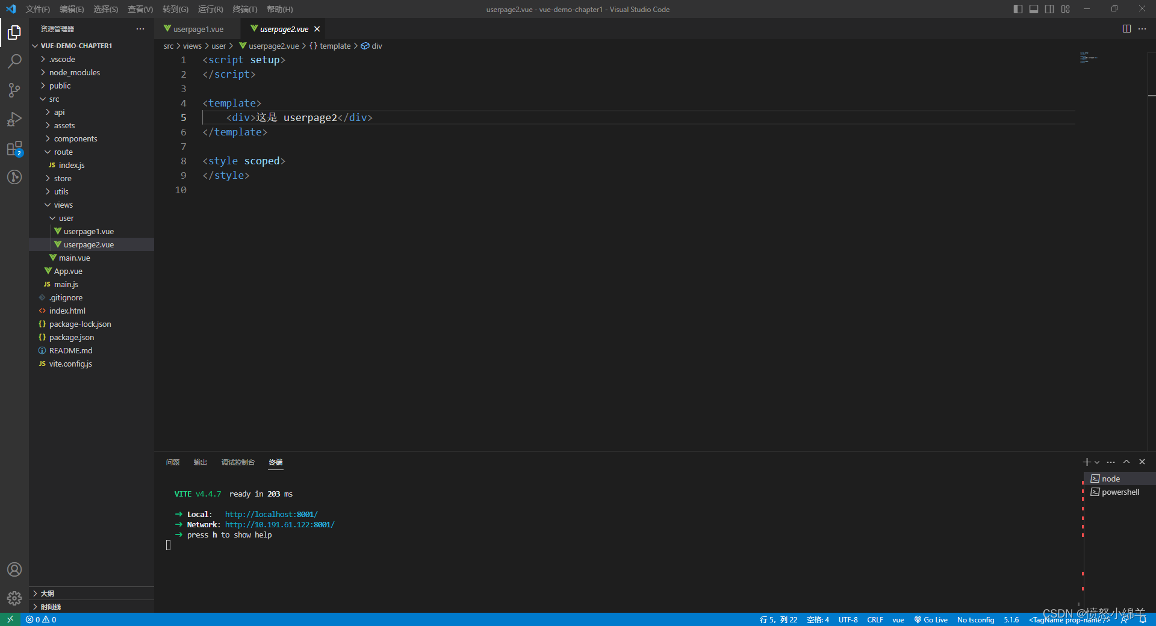Open the 终端(T) menu
Viewport: 1156px width, 626px height.
tap(244, 9)
